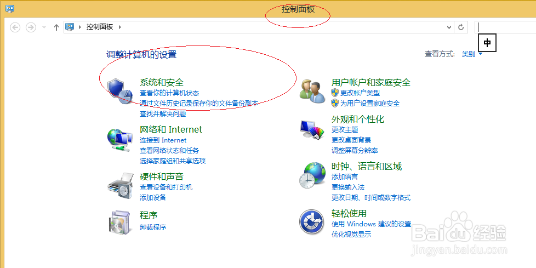Click the window icon in the title bar
The image size is (536, 268).
click(x=9, y=9)
